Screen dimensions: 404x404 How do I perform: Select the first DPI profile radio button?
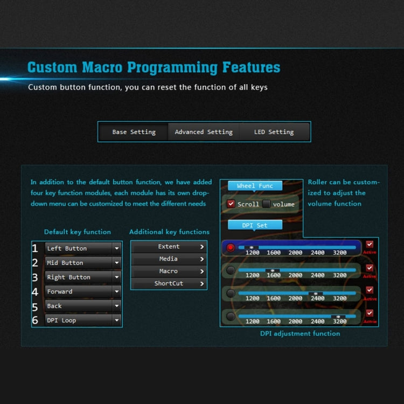tap(231, 248)
